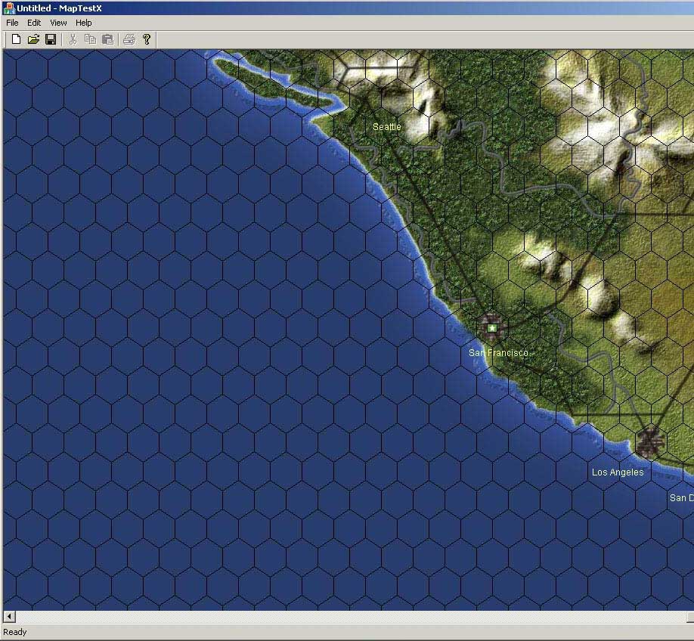The width and height of the screenshot is (694, 641).
Task: Open the View menu
Action: (58, 23)
